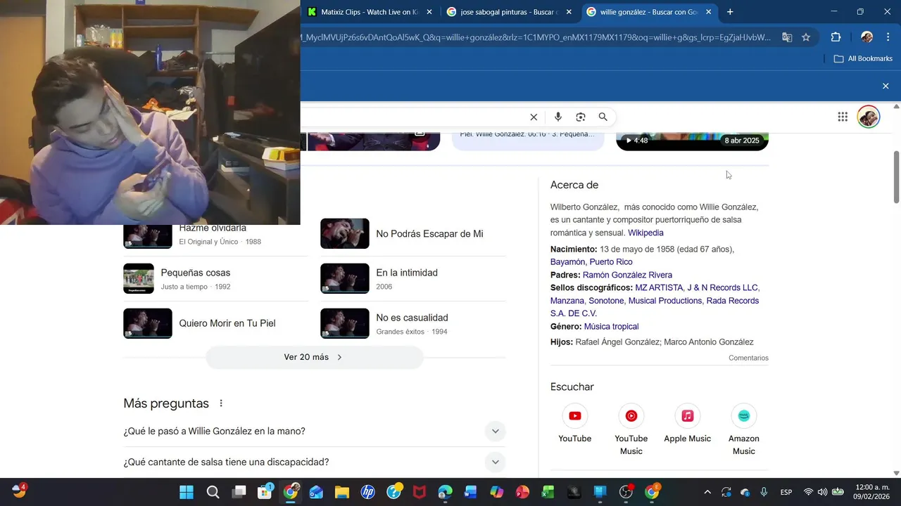
Task: Open the weather widget on the taskbar
Action: point(19,491)
